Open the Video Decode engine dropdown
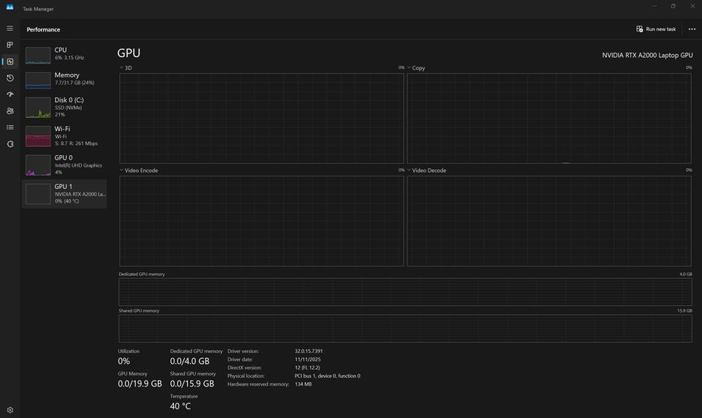The image size is (702, 418). [x=426, y=171]
